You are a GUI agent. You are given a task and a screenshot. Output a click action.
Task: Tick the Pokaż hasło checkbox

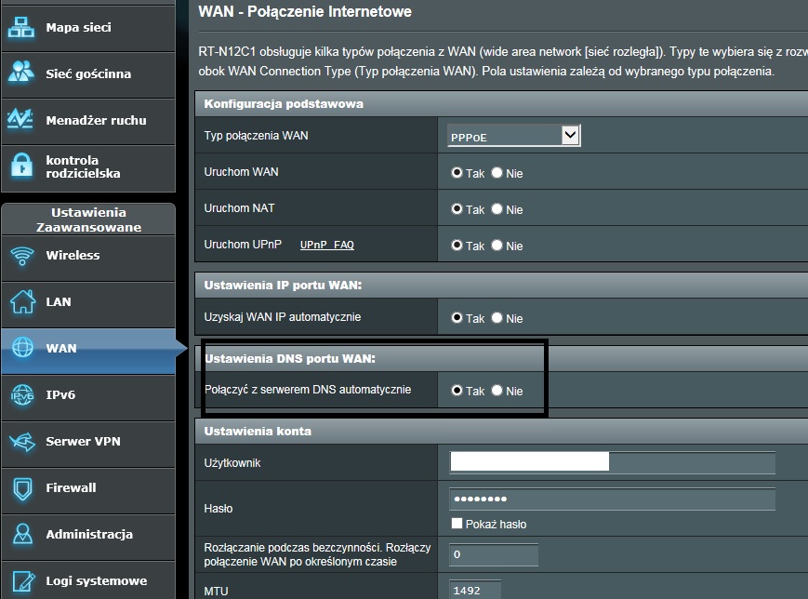coord(457,524)
